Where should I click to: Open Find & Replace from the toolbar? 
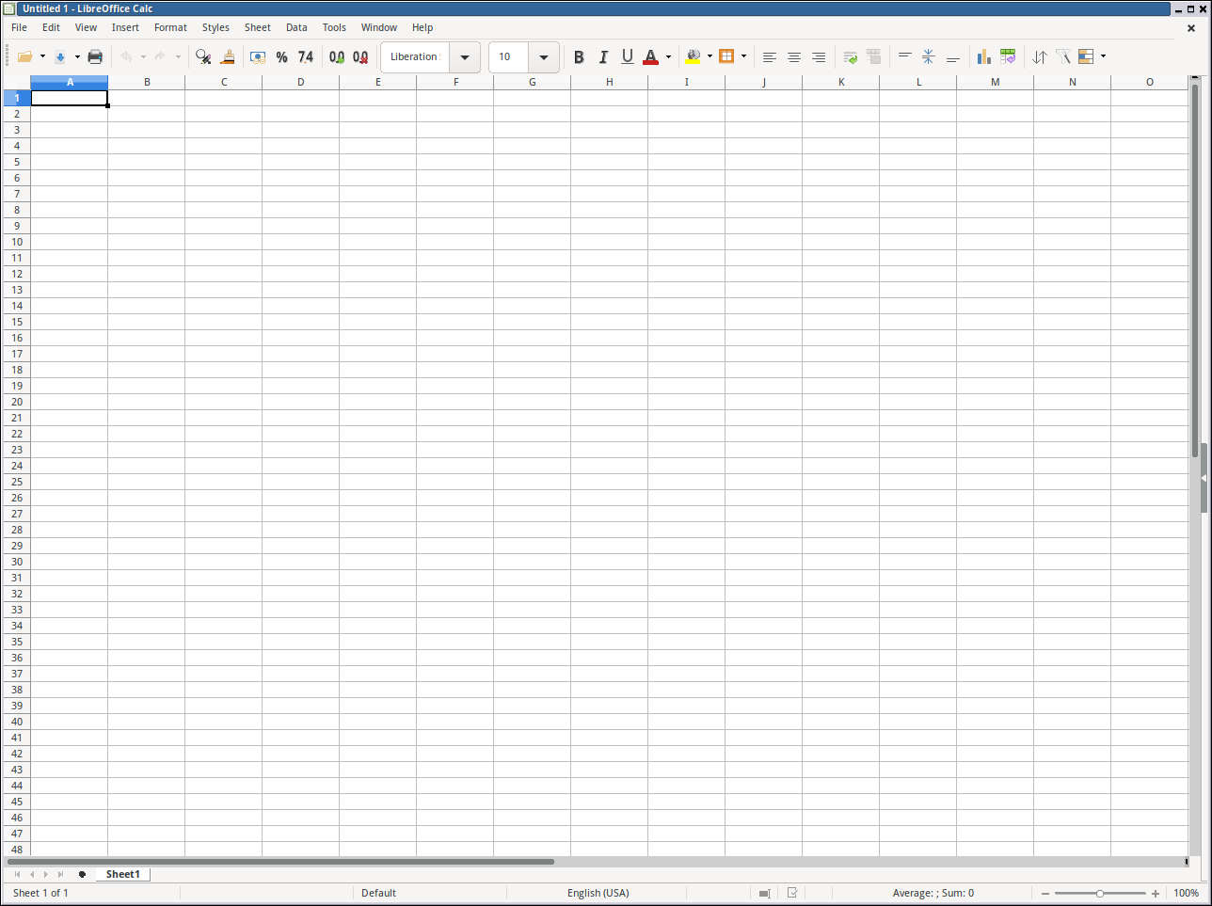pyautogui.click(x=202, y=56)
